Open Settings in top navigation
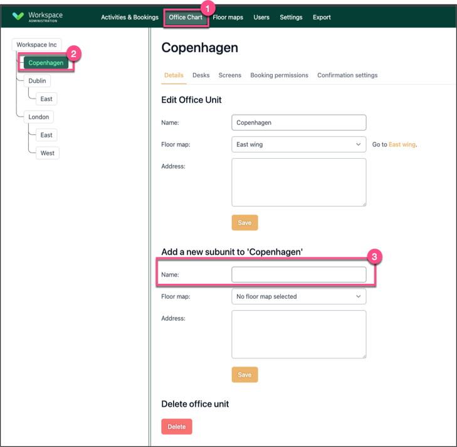 click(291, 17)
